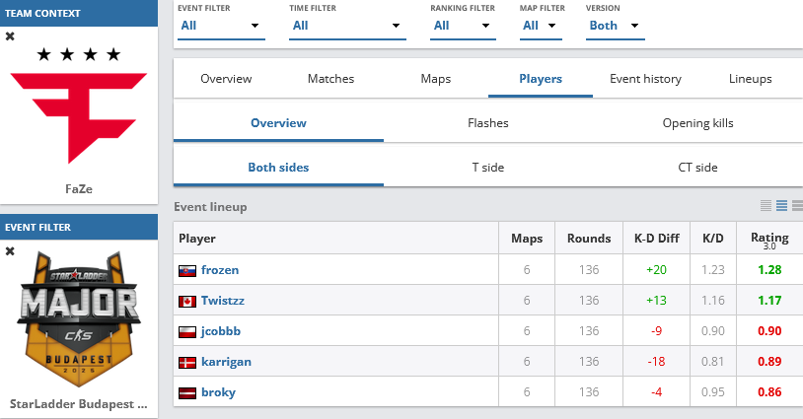803x419 pixels.
Task: Choose the spacious table density icon
Action: pyautogui.click(x=797, y=206)
